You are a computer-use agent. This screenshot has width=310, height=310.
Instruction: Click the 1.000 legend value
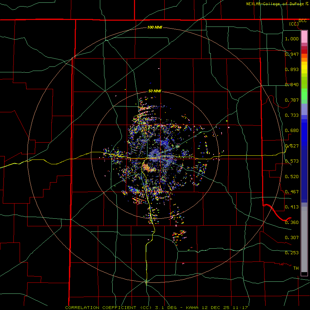click(292, 39)
